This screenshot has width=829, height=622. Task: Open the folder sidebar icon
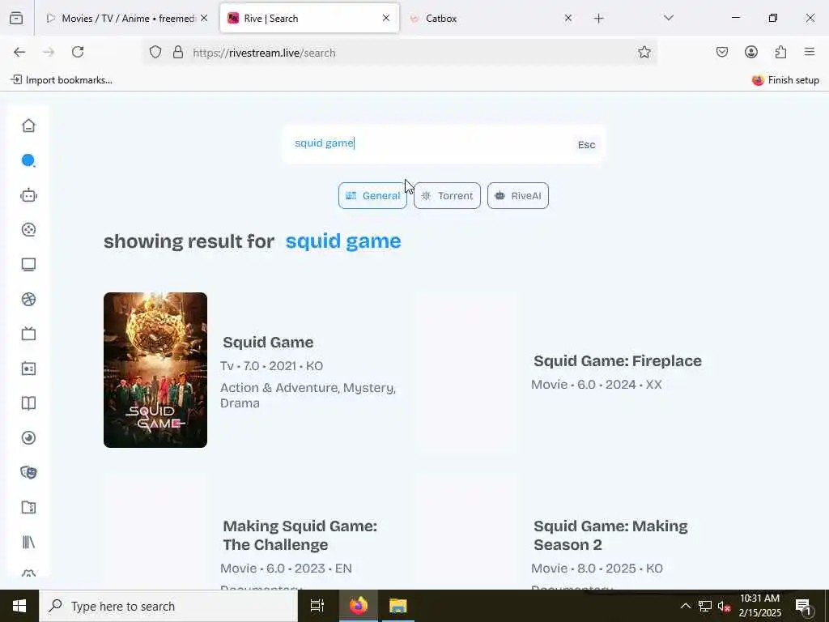[x=28, y=507]
